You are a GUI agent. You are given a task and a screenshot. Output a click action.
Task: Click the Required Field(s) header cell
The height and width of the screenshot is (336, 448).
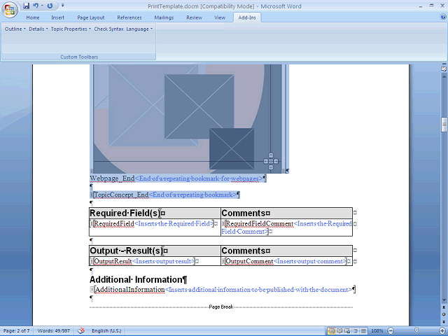pyautogui.click(x=155, y=213)
